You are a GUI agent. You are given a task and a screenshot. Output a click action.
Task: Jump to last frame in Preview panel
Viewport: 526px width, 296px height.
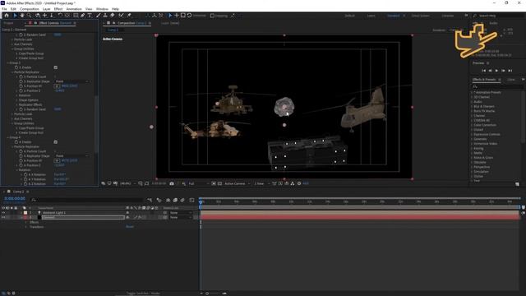click(510, 71)
